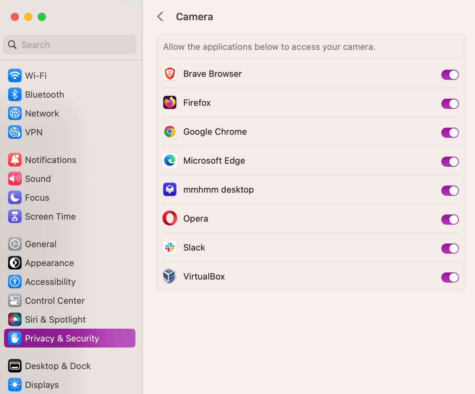Switch off VirtualBox camera permission
This screenshot has width=475, height=394.
[x=450, y=277]
